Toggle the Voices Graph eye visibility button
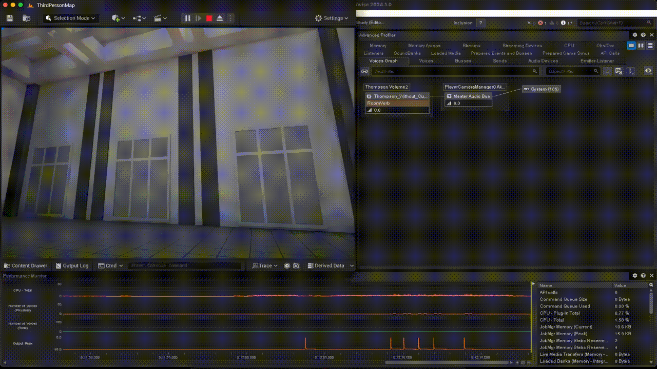Image resolution: width=657 pixels, height=369 pixels. (648, 71)
